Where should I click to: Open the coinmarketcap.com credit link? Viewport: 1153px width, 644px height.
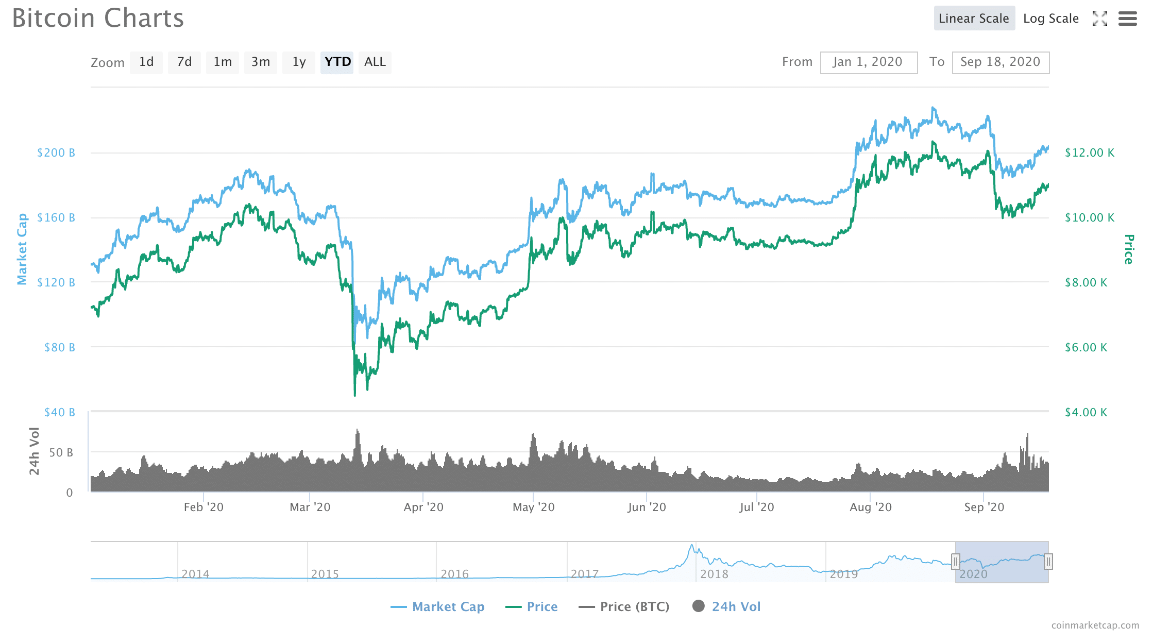click(1095, 625)
